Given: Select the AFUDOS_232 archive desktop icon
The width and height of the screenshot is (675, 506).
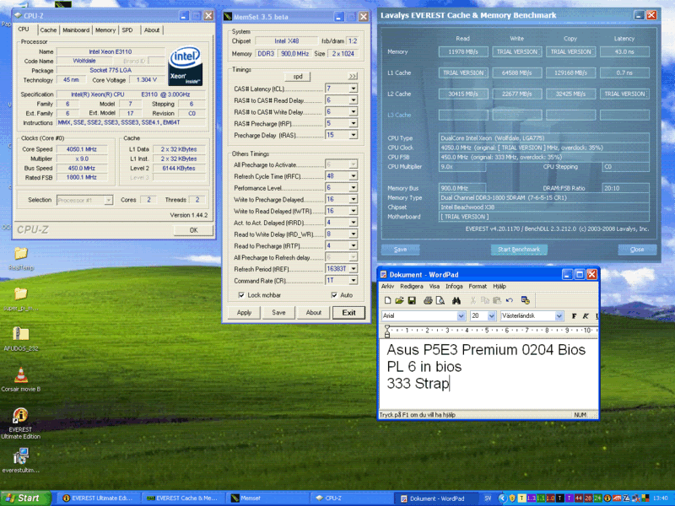Looking at the screenshot, I should point(20,339).
